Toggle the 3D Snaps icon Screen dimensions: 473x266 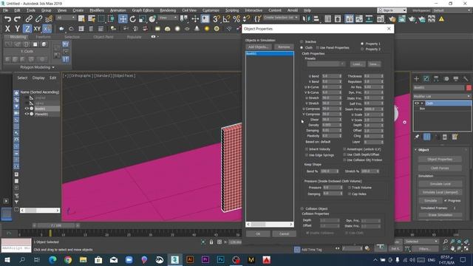pos(217,19)
